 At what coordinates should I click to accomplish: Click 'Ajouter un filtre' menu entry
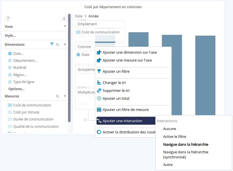[x=116, y=72]
